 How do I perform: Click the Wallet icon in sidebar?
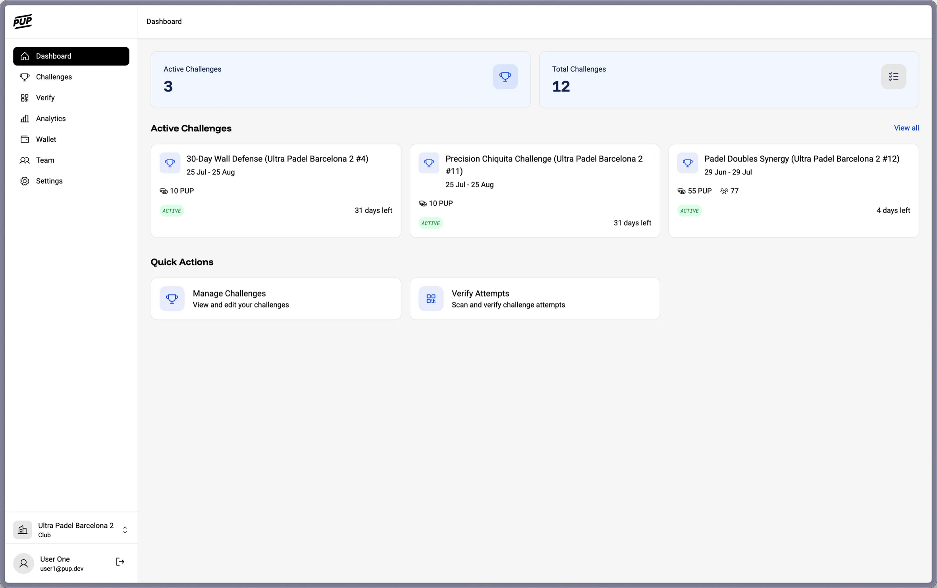25,139
